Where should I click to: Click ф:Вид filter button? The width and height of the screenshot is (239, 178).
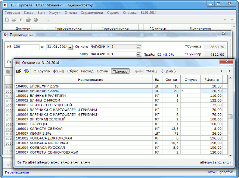[x=58, y=71]
